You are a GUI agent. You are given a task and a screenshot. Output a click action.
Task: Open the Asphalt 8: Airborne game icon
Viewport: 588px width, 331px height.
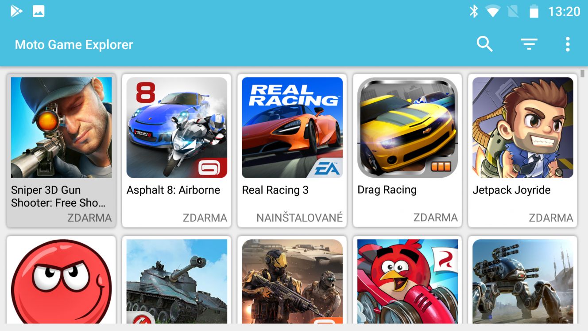[177, 128]
